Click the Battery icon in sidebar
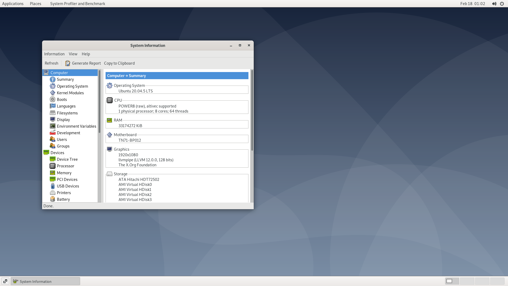 click(x=53, y=199)
